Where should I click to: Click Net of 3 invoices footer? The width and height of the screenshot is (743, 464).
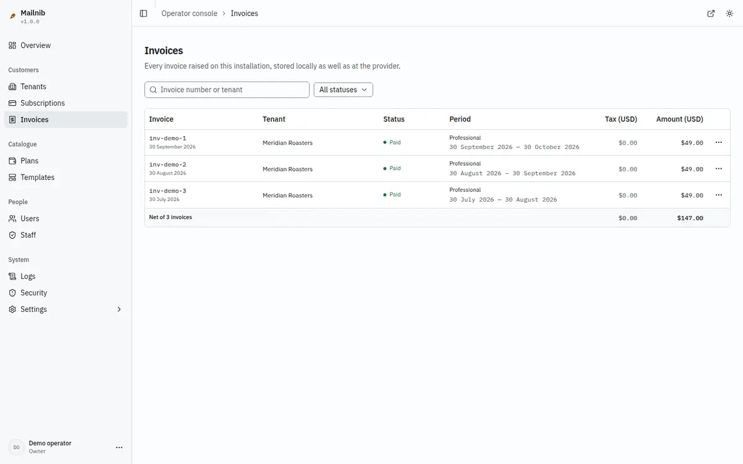(170, 217)
